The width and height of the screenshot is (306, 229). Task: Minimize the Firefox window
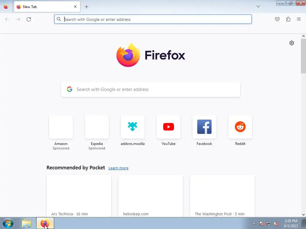click(x=281, y=3)
